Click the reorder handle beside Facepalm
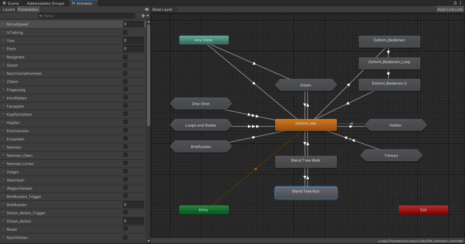Screen dimensions: 465x244 [x=3, y=106]
